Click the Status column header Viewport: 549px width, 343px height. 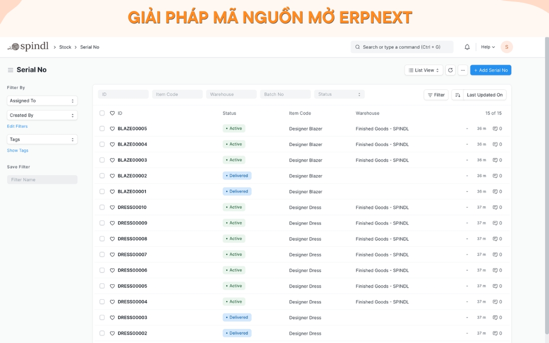pos(230,113)
